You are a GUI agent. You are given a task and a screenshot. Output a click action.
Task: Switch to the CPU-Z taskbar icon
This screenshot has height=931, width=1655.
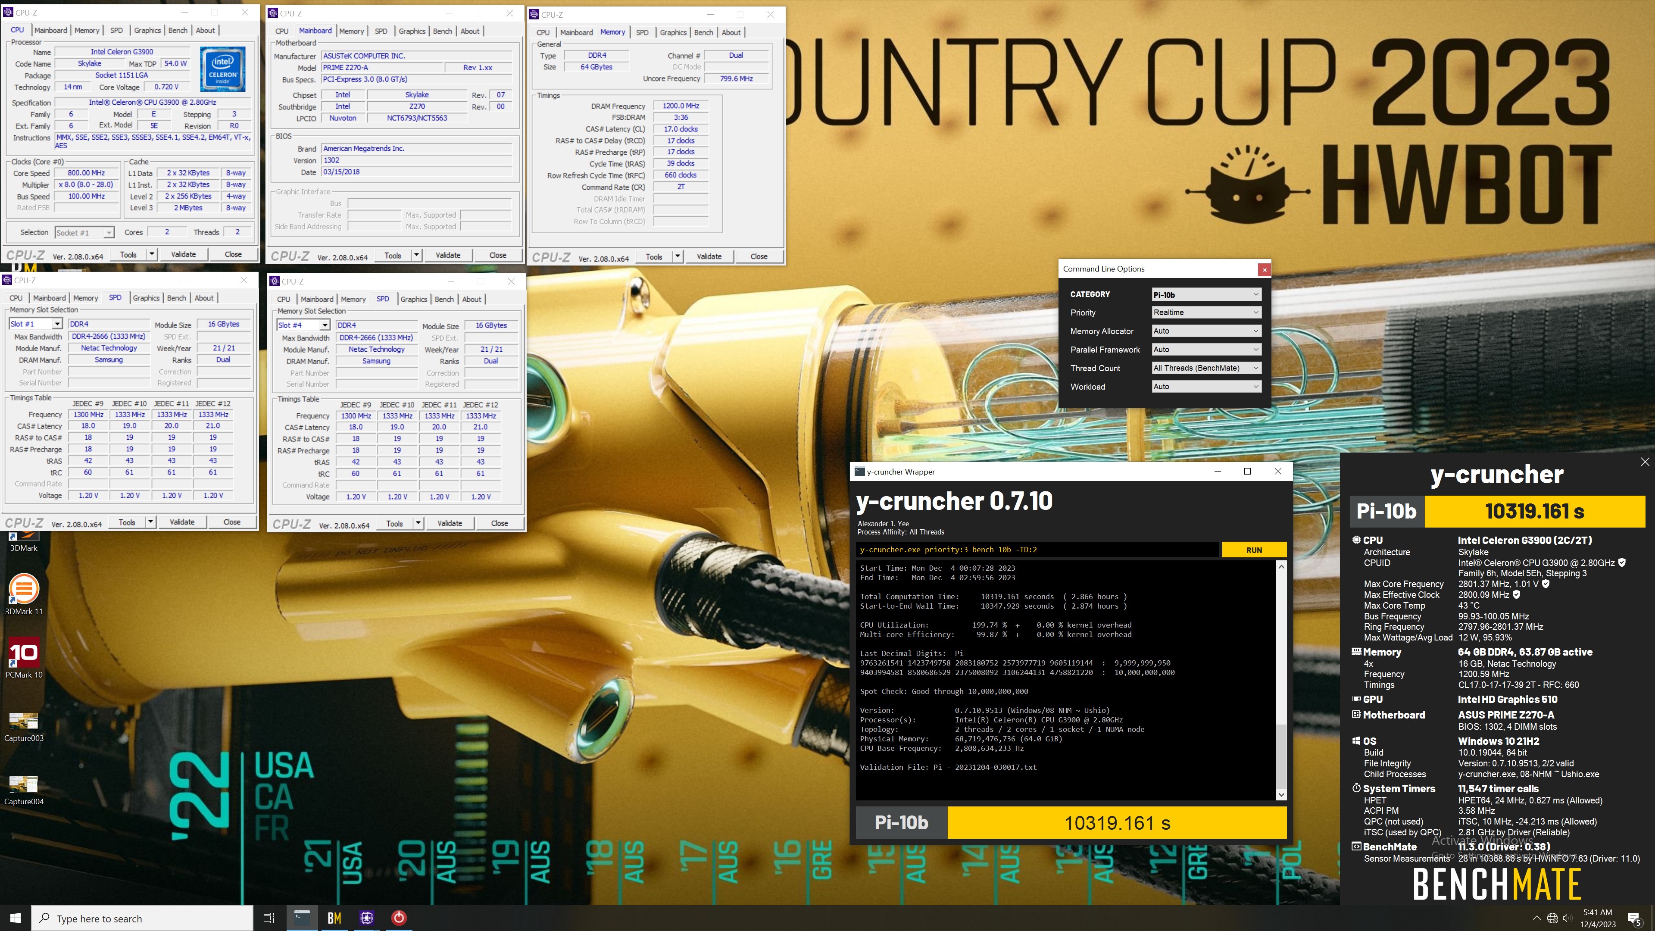(367, 918)
